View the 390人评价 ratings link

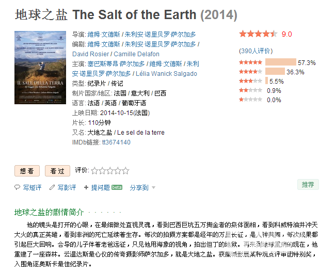point(256,51)
